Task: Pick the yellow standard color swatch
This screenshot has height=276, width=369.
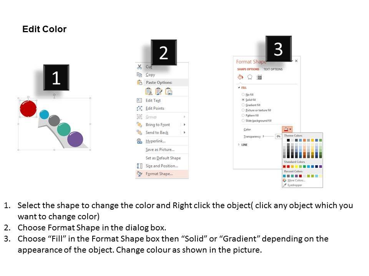Action: point(296,167)
